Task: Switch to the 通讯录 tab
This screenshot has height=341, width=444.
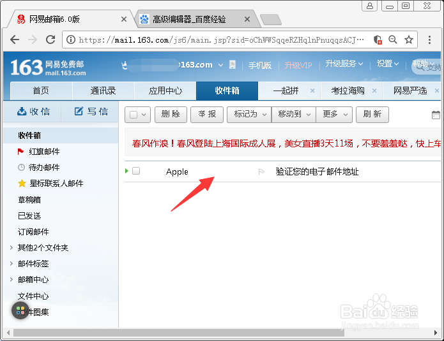Action: pyautogui.click(x=103, y=91)
